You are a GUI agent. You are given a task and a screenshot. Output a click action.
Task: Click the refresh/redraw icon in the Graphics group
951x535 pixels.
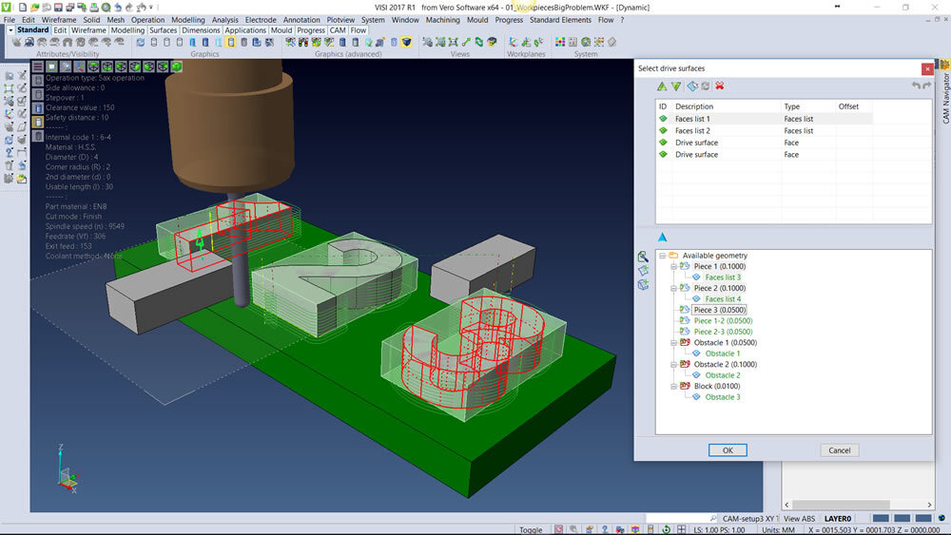point(141,42)
